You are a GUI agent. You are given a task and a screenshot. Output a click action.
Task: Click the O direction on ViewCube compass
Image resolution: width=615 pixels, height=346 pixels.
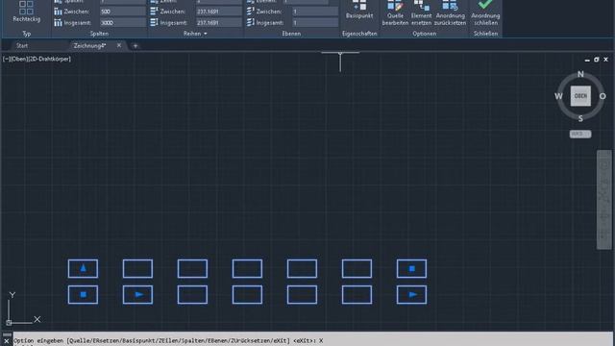click(603, 96)
